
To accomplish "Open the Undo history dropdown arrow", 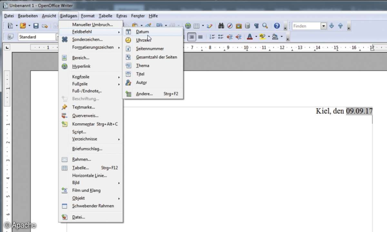I will [x=166, y=26].
